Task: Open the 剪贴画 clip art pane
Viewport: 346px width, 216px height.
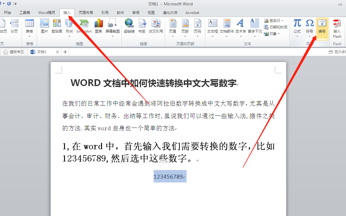Action: [x=57, y=26]
